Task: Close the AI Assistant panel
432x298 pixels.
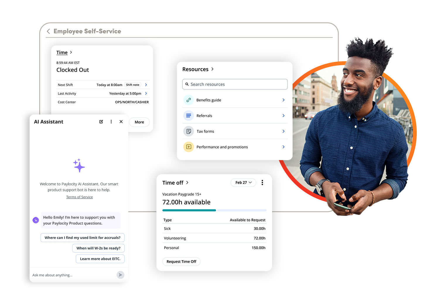Action: (x=121, y=122)
